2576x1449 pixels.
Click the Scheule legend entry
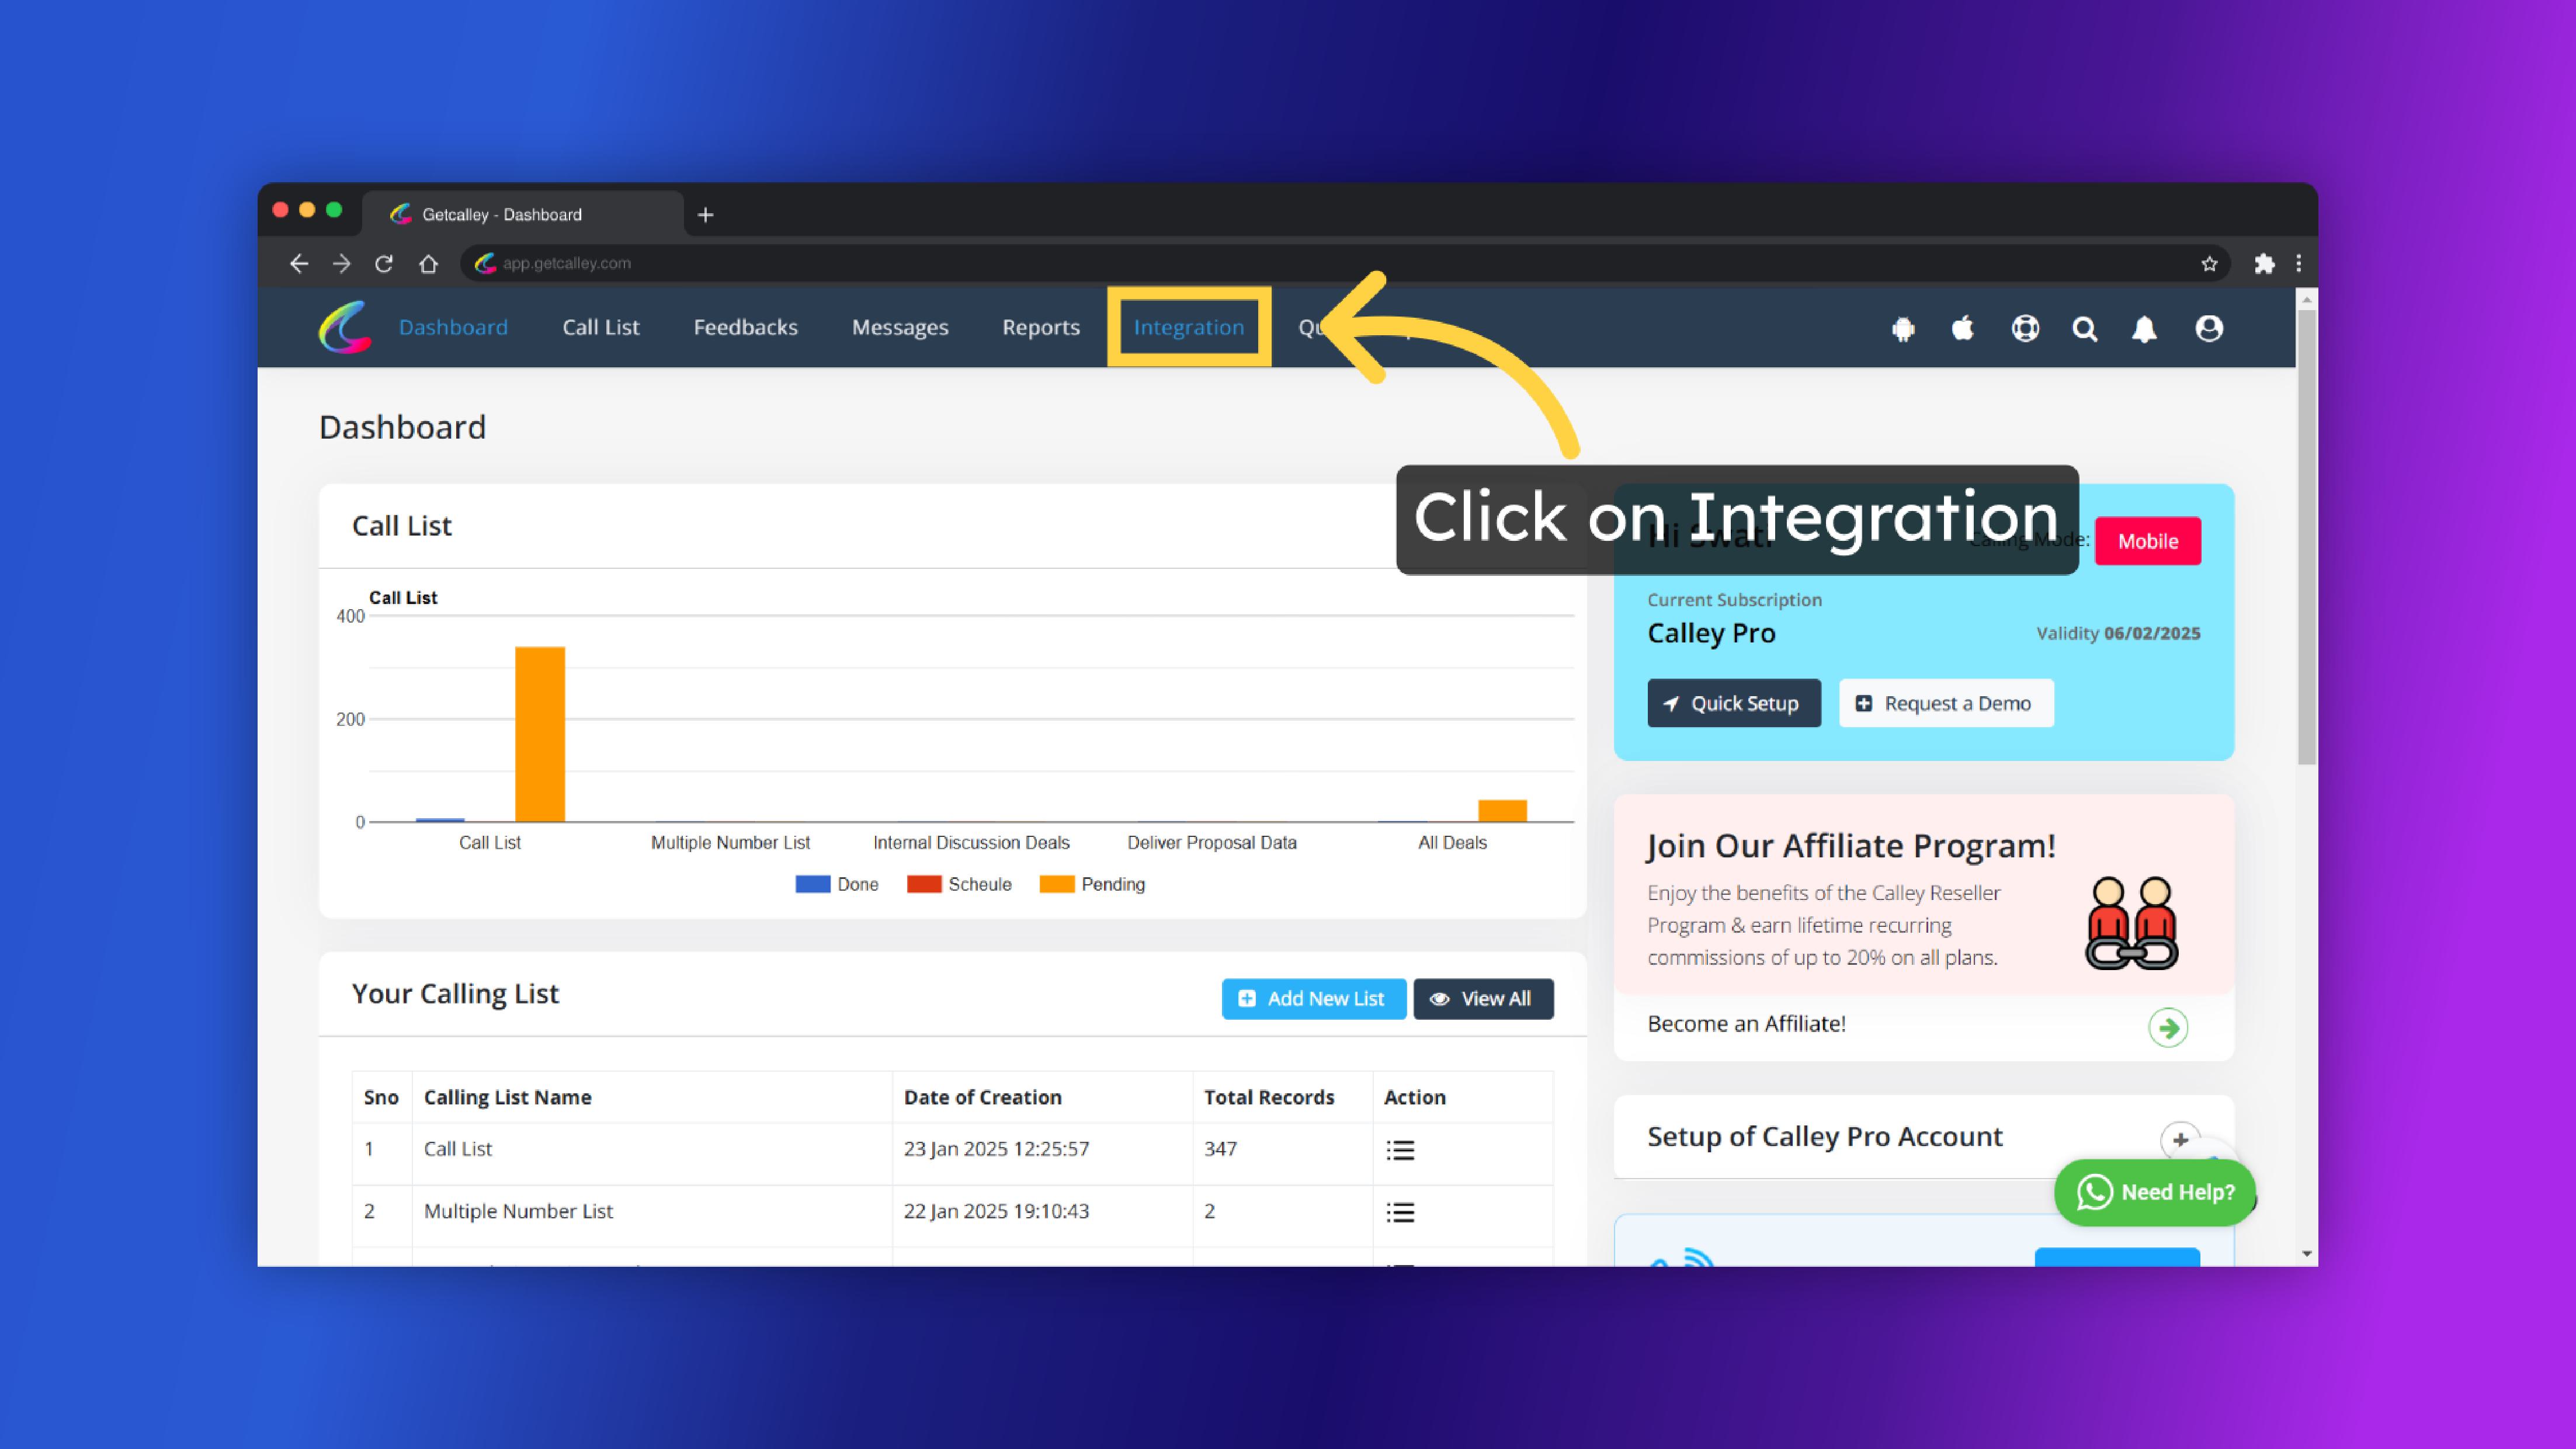coord(959,884)
